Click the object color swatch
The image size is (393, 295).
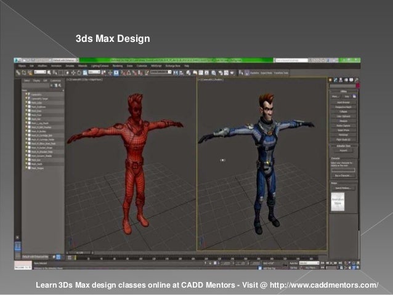click(x=358, y=86)
